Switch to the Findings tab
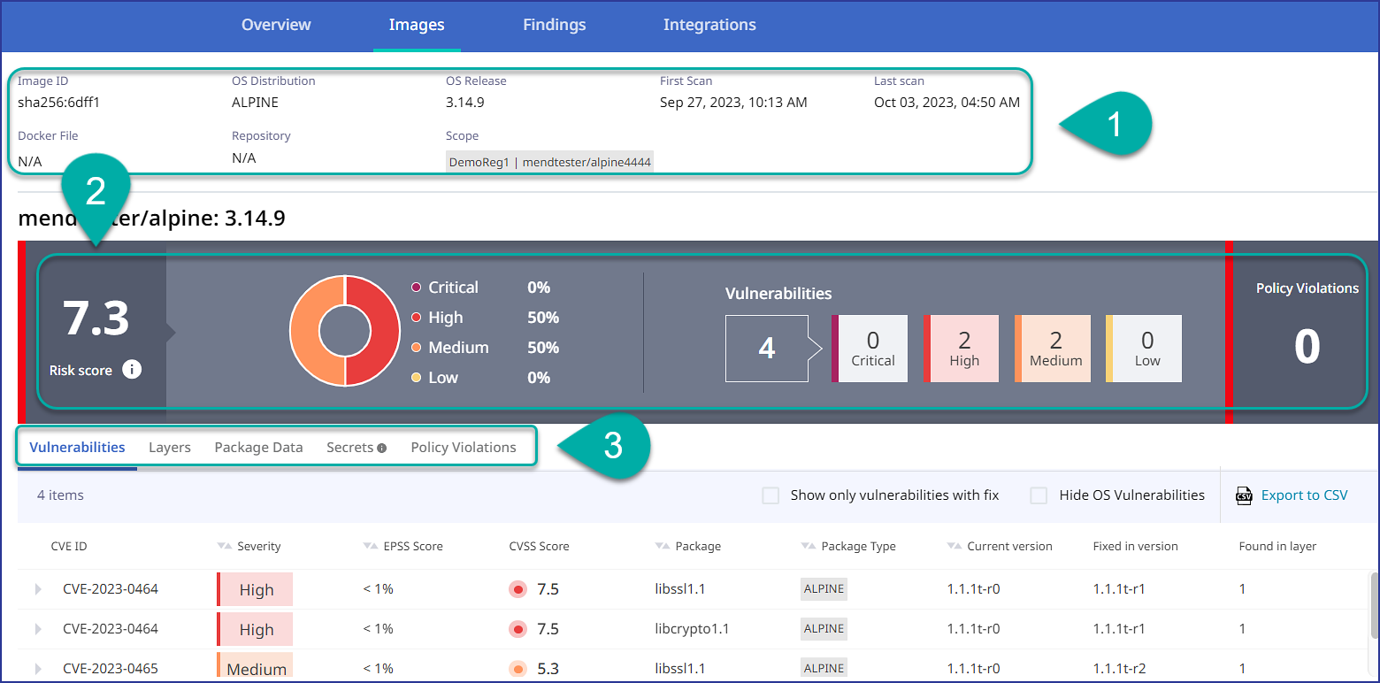Viewport: 1380px width, 683px height. [x=554, y=25]
